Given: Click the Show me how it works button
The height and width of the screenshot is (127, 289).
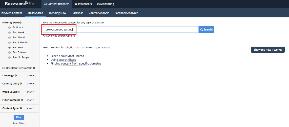Looking at the screenshot, I should point(267,50).
